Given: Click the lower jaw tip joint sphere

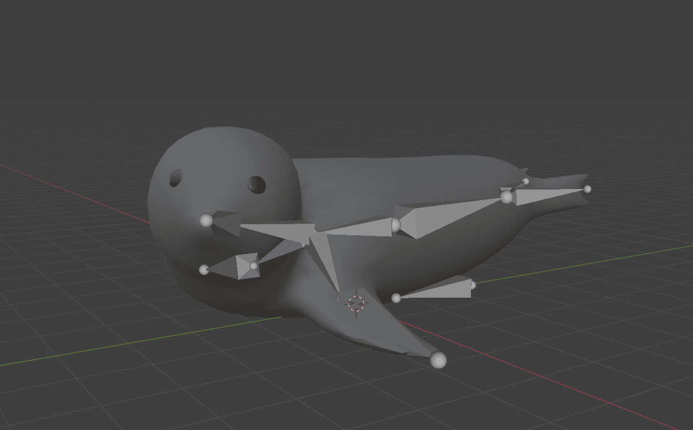Looking at the screenshot, I should click(x=204, y=270).
